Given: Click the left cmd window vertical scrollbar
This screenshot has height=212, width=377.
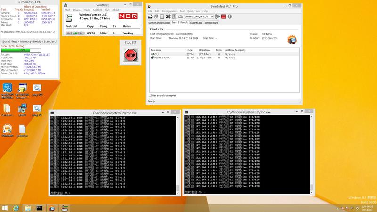Looking at the screenshot, I should [178, 155].
